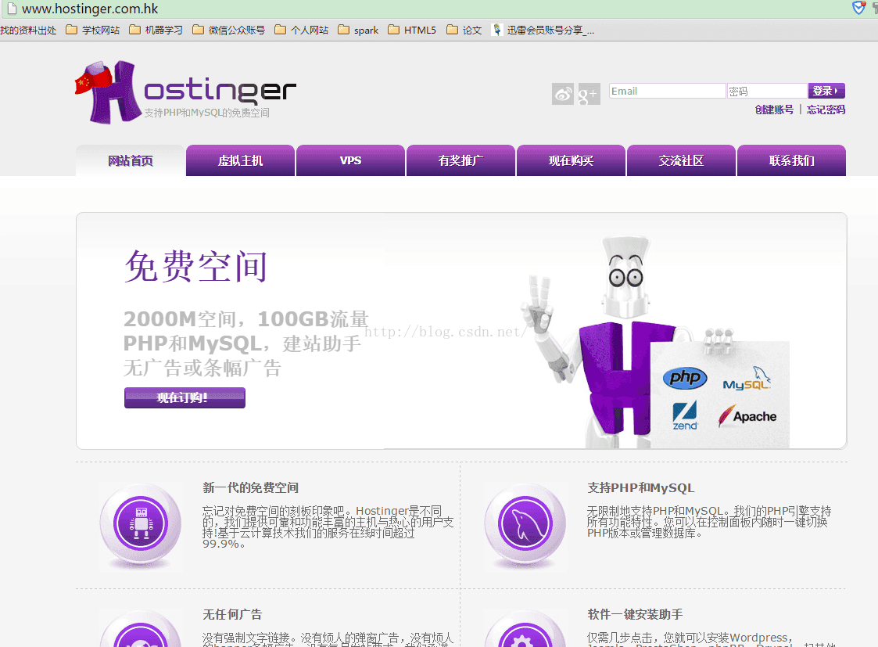Open the 交流社区 menu tab
Viewport: 878px width, 647px height.
coord(682,160)
